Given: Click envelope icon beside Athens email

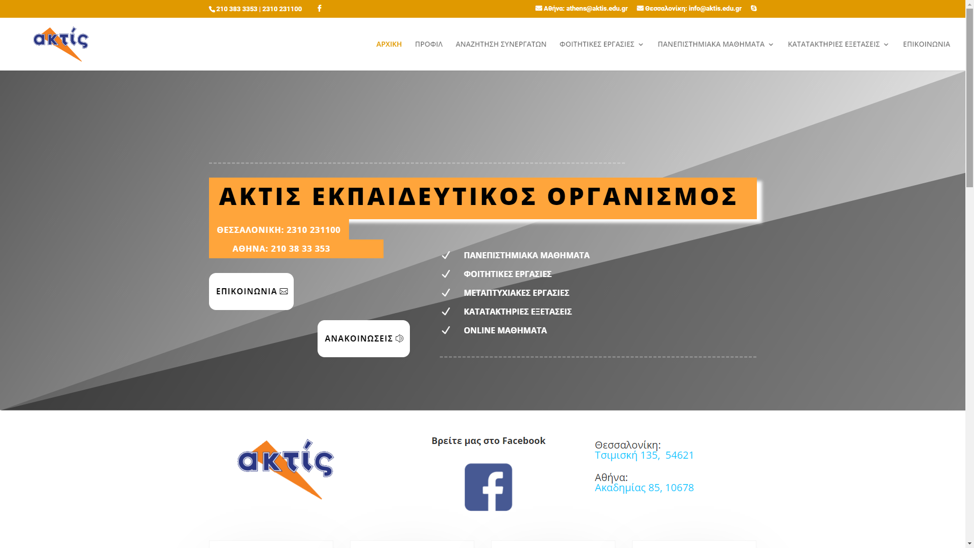Looking at the screenshot, I should [538, 8].
